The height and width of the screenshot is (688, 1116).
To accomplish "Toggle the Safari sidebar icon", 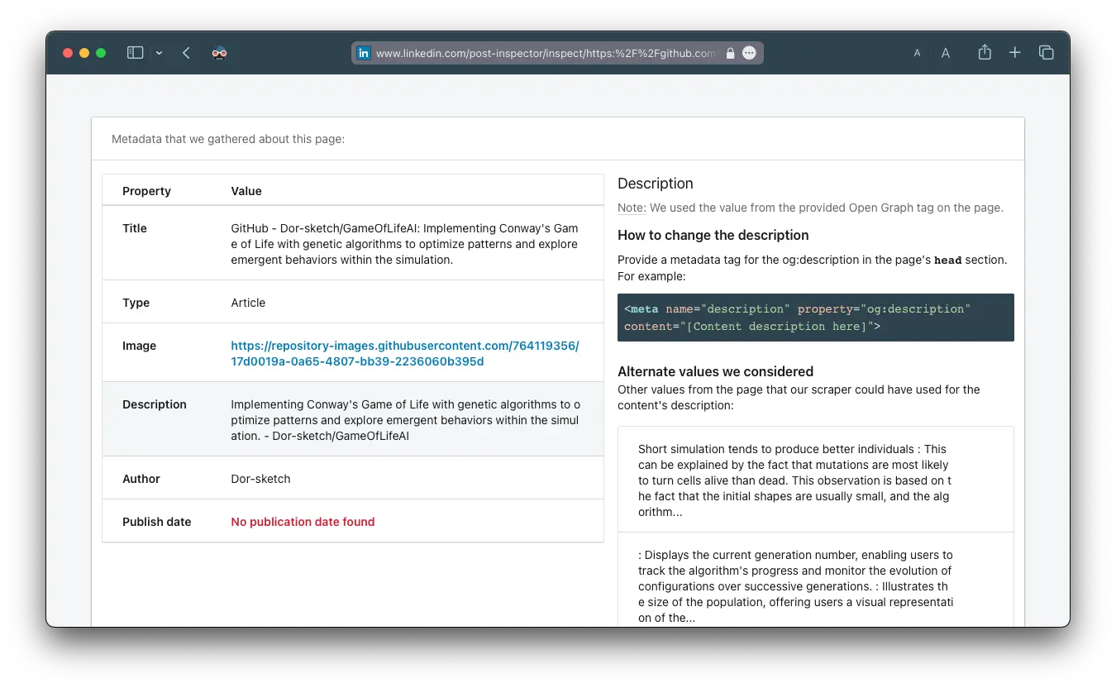I will pos(135,53).
